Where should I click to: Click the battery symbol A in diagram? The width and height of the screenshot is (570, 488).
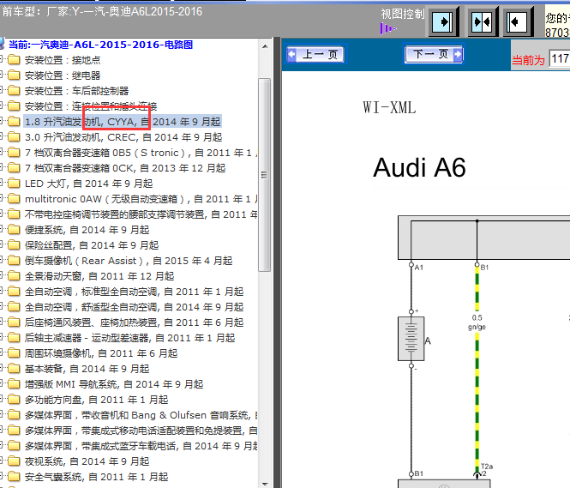pos(411,339)
